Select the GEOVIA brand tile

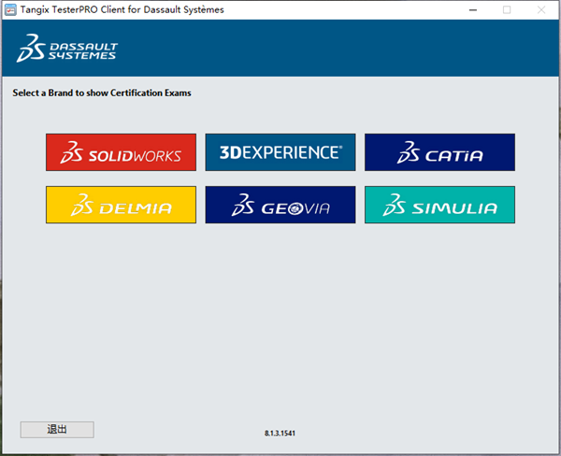[x=280, y=205]
